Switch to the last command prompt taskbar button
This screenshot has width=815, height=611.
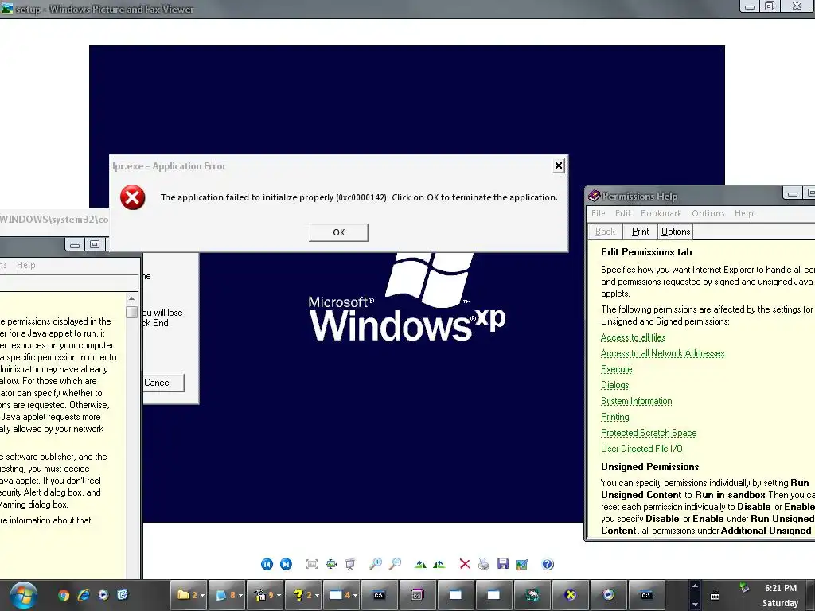click(x=646, y=595)
